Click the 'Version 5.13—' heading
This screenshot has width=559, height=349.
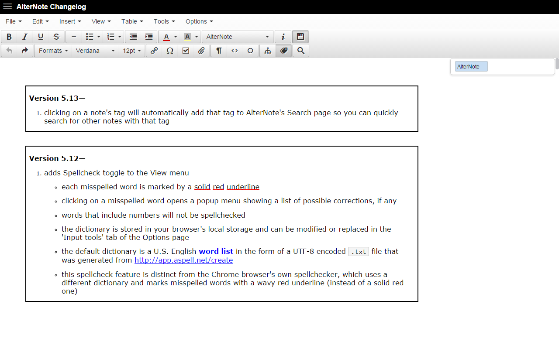point(57,98)
